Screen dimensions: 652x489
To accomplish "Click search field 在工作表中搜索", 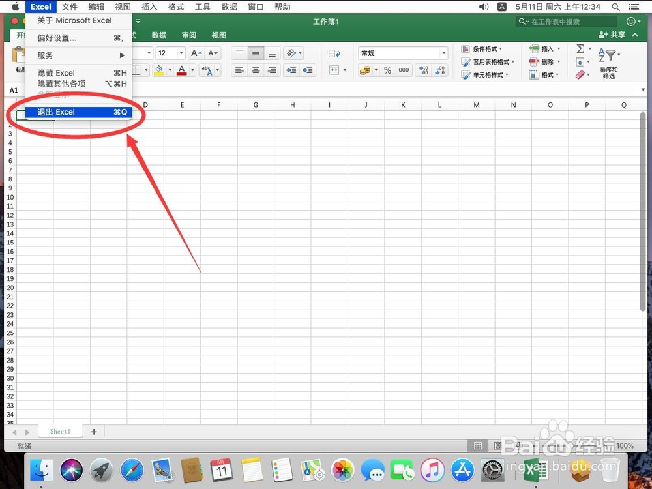I will (x=567, y=22).
